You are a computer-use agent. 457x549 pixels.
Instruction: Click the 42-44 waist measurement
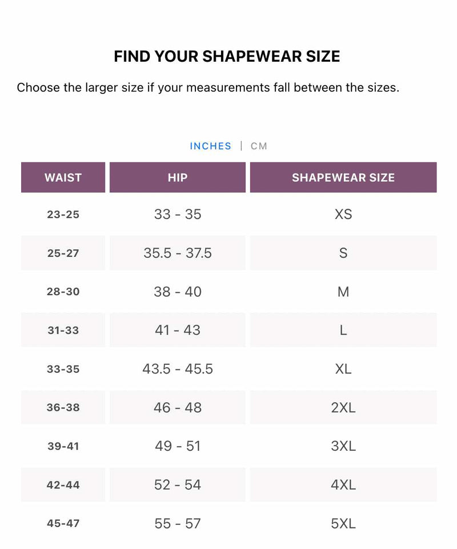click(62, 484)
